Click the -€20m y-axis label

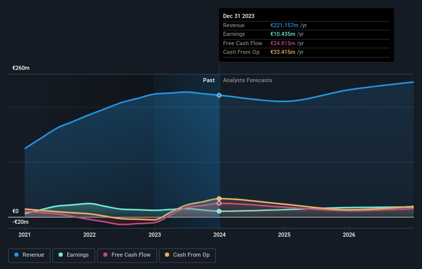(21, 222)
